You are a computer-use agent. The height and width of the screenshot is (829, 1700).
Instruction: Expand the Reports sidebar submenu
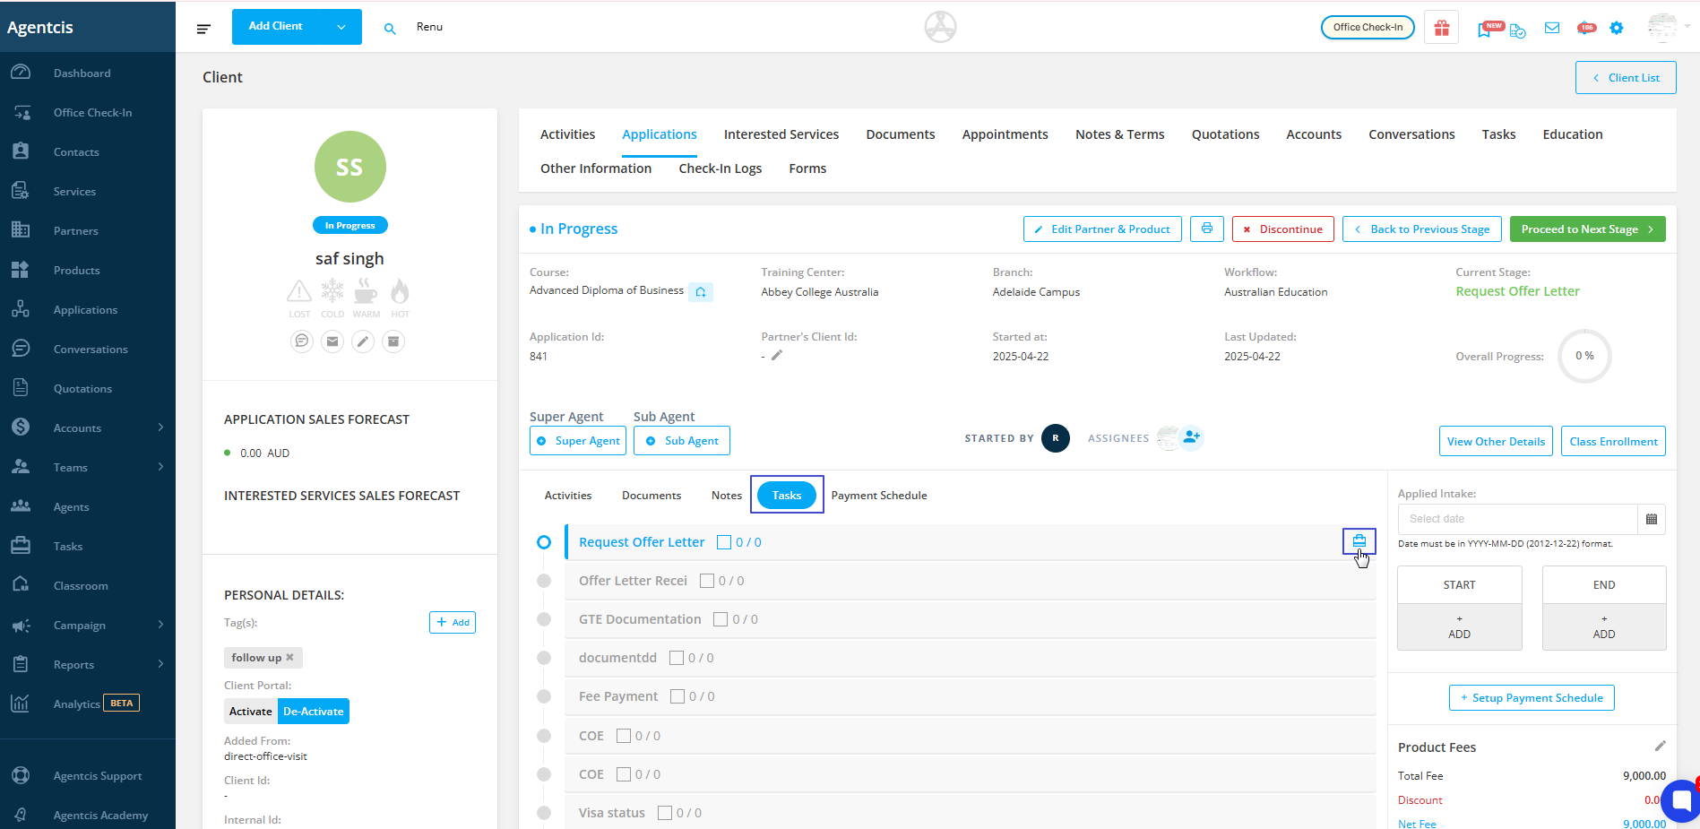coord(160,664)
